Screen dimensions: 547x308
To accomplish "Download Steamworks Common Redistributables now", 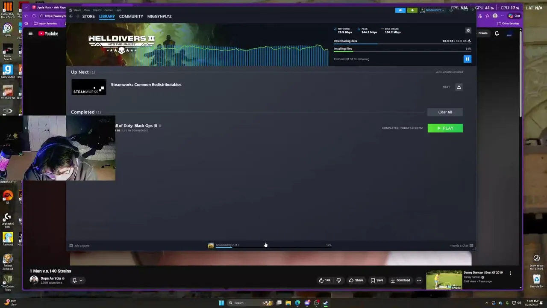I will pyautogui.click(x=459, y=87).
